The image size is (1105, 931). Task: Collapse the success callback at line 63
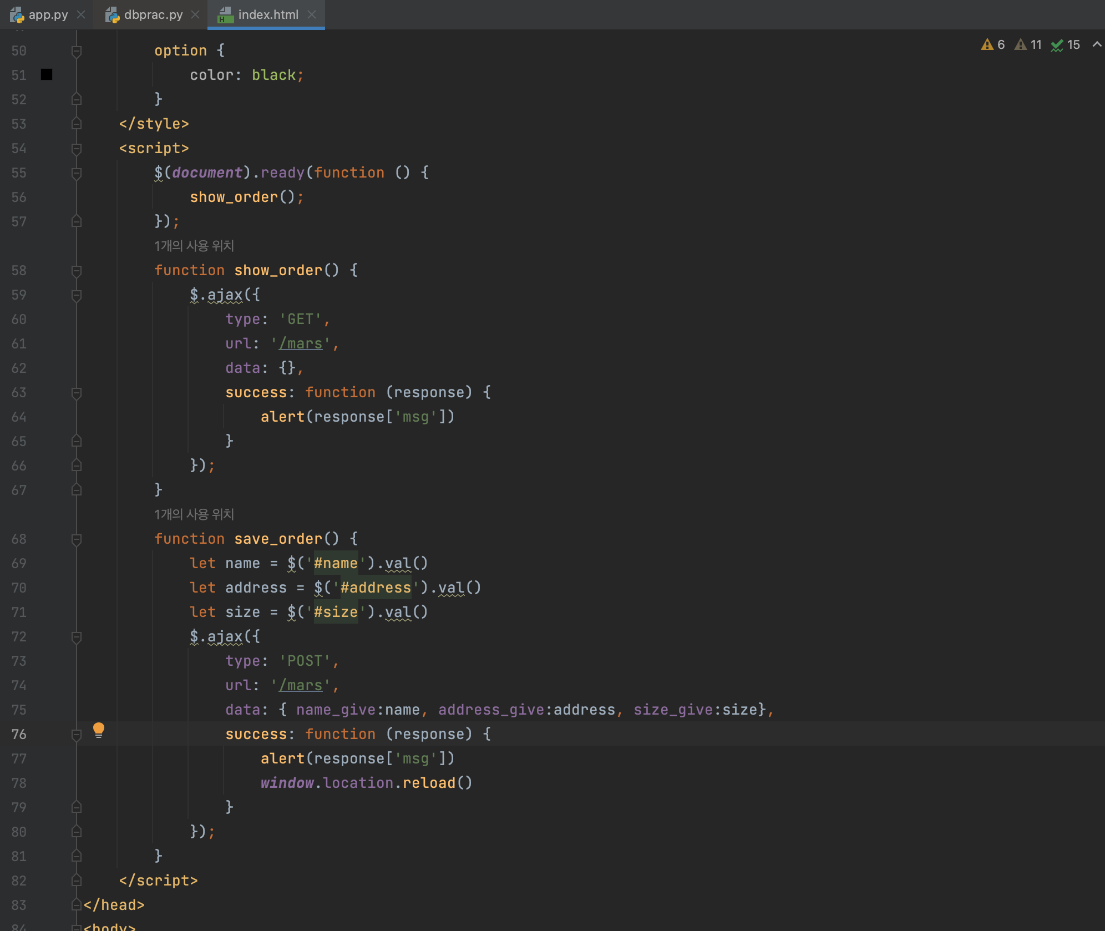point(77,393)
